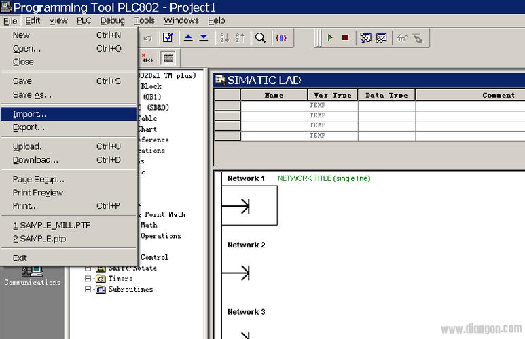Click the Network 1 label

pos(246,178)
